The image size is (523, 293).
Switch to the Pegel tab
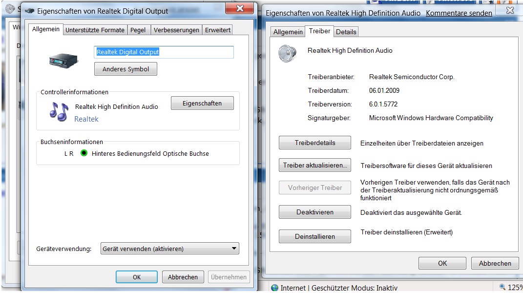[x=138, y=30]
